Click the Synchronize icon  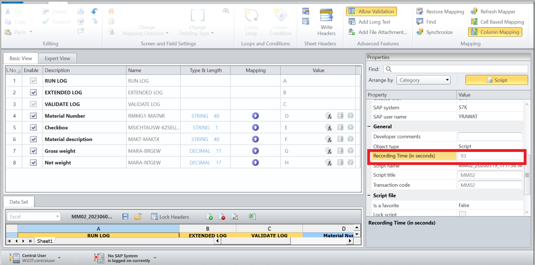coord(419,32)
